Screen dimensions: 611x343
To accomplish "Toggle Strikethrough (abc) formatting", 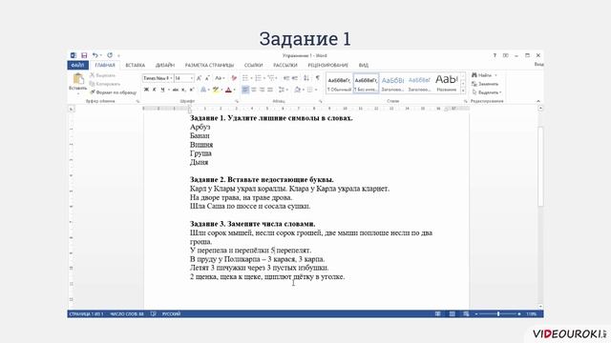I will [x=176, y=90].
